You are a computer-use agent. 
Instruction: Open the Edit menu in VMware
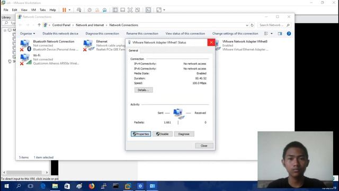14,10
